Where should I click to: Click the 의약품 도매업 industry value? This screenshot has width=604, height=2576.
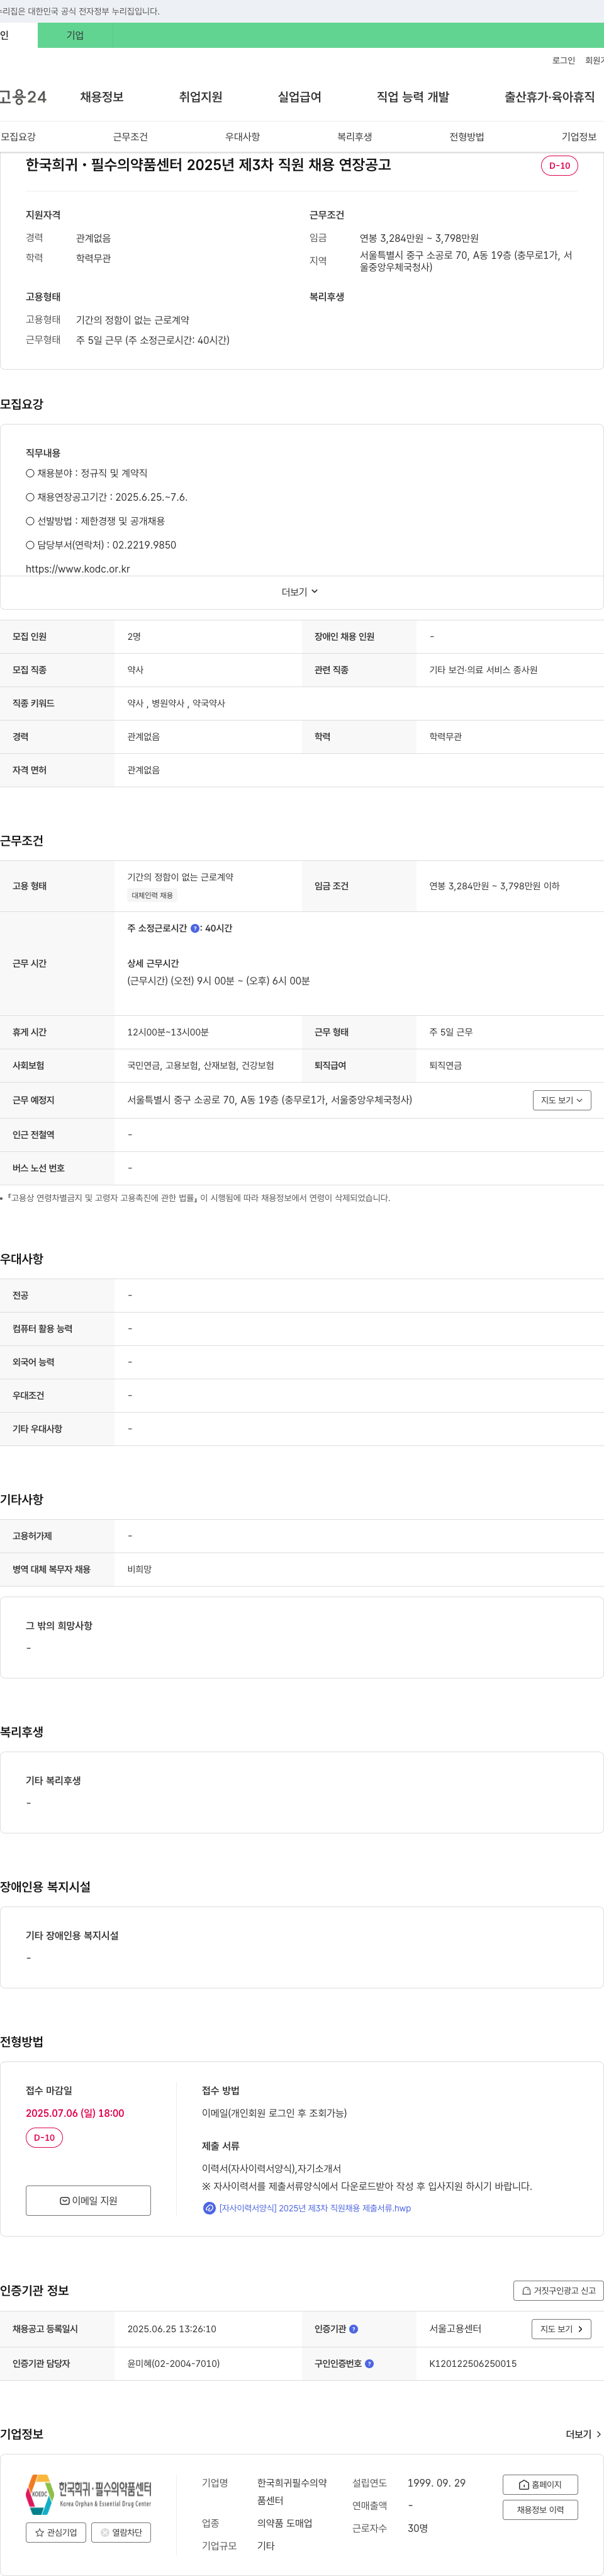click(x=284, y=2523)
